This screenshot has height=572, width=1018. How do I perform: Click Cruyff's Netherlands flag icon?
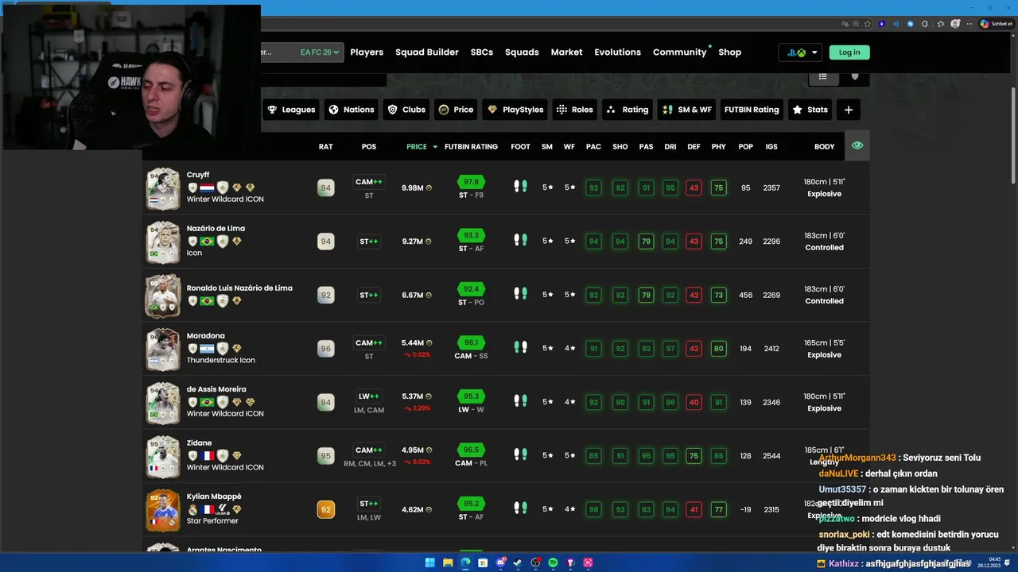tap(207, 187)
